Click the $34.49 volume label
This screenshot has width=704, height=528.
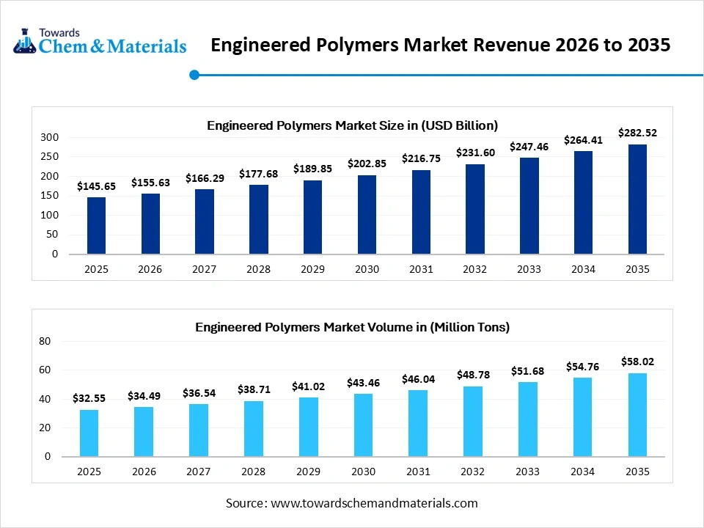(x=144, y=396)
